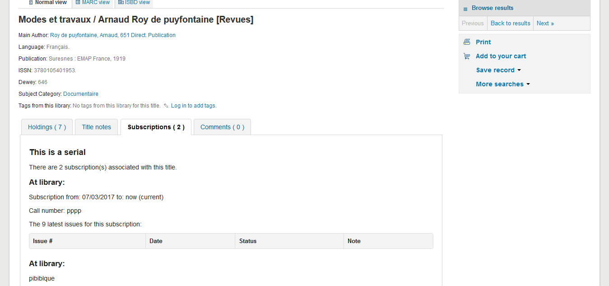Image resolution: width=609 pixels, height=286 pixels.
Task: Click the Normal view page icon
Action: pyautogui.click(x=31, y=2)
